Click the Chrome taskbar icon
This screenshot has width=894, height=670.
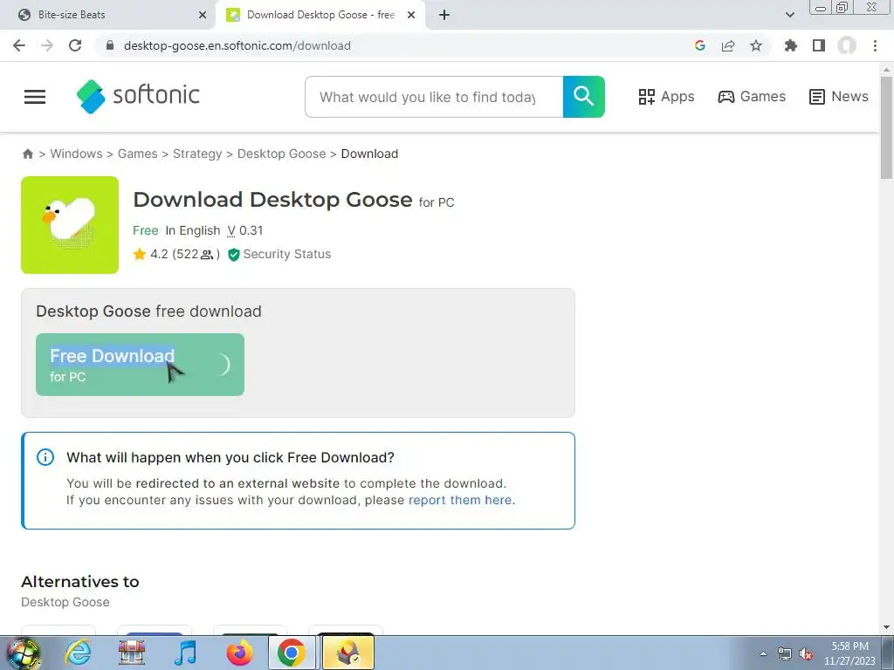point(292,653)
